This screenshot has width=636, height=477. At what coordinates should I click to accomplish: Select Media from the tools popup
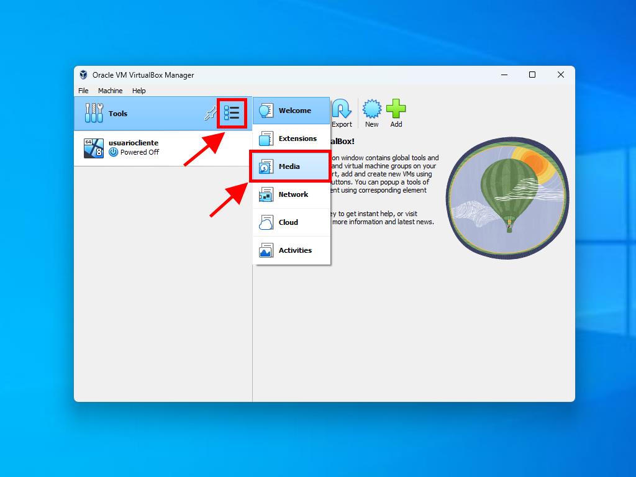click(x=291, y=166)
